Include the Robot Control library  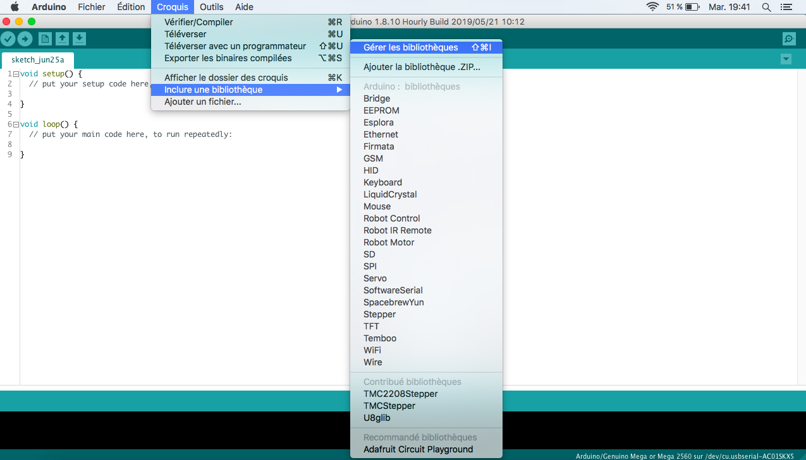[x=427, y=218]
